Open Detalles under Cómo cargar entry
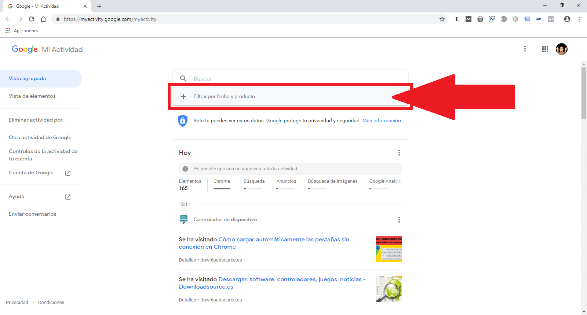Screen dimensions: 587x315 187,260
